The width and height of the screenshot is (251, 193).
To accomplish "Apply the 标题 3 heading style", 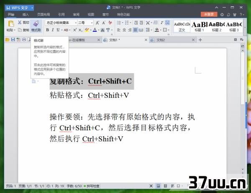I will pyautogui.click(x=234, y=27).
